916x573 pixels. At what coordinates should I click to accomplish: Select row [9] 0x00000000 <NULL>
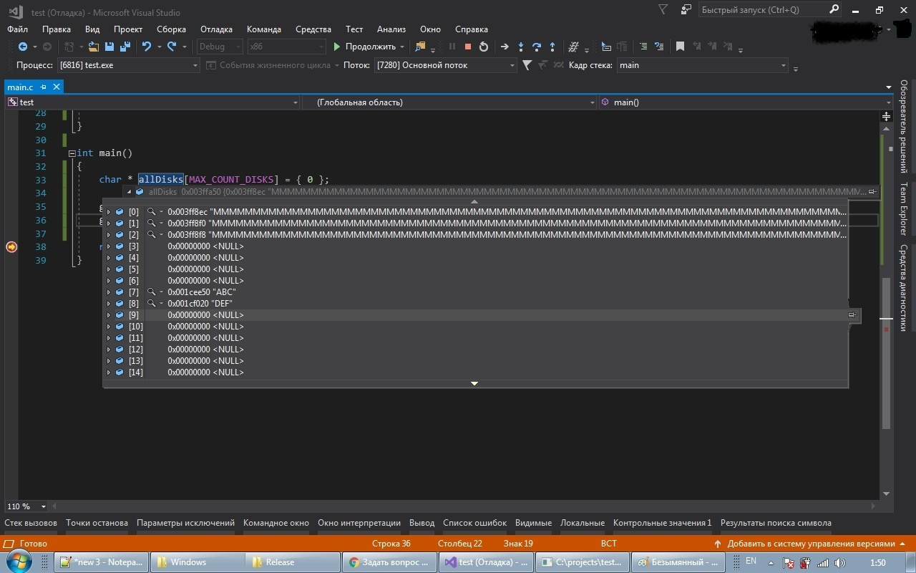475,315
